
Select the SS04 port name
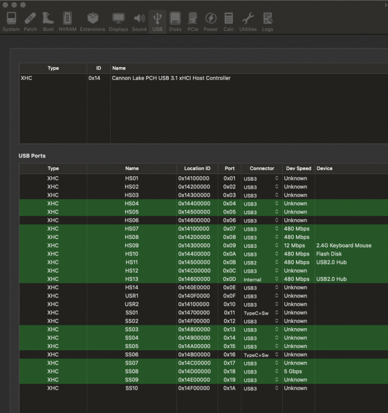pos(132,338)
